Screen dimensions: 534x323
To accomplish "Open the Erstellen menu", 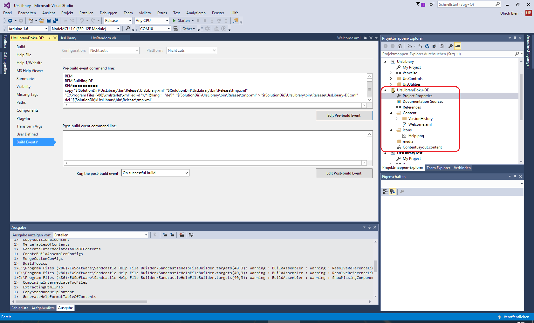I will [86, 13].
